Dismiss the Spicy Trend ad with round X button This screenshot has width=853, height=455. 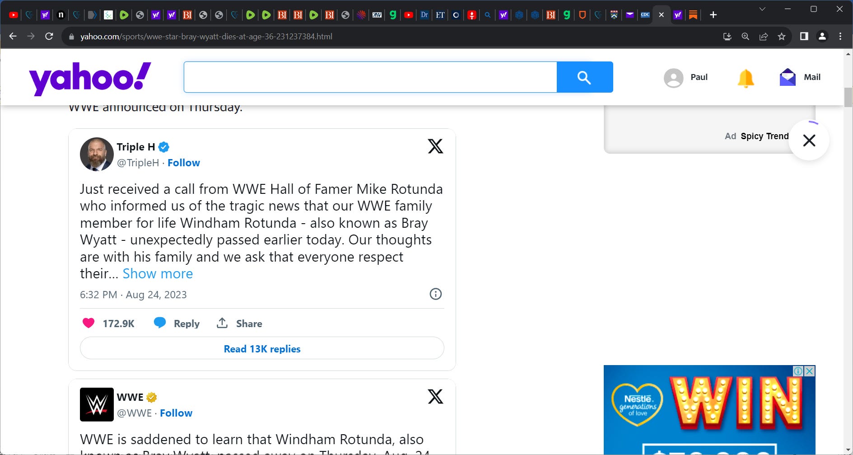(x=809, y=140)
